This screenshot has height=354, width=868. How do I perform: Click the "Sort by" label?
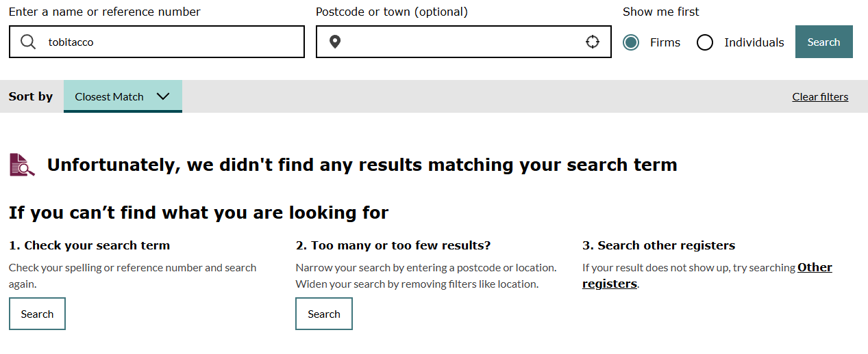pyautogui.click(x=31, y=96)
